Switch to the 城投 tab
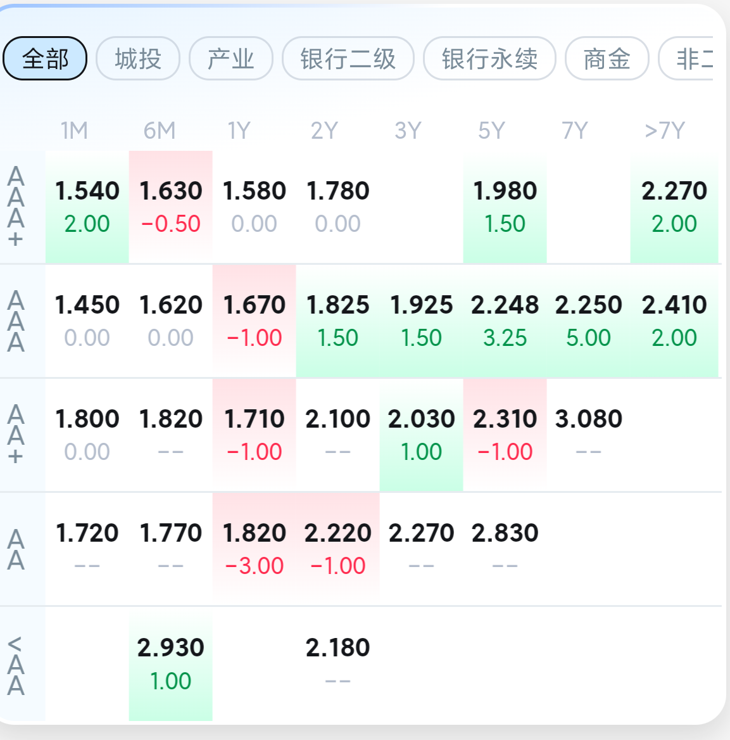This screenshot has width=730, height=740. [138, 59]
